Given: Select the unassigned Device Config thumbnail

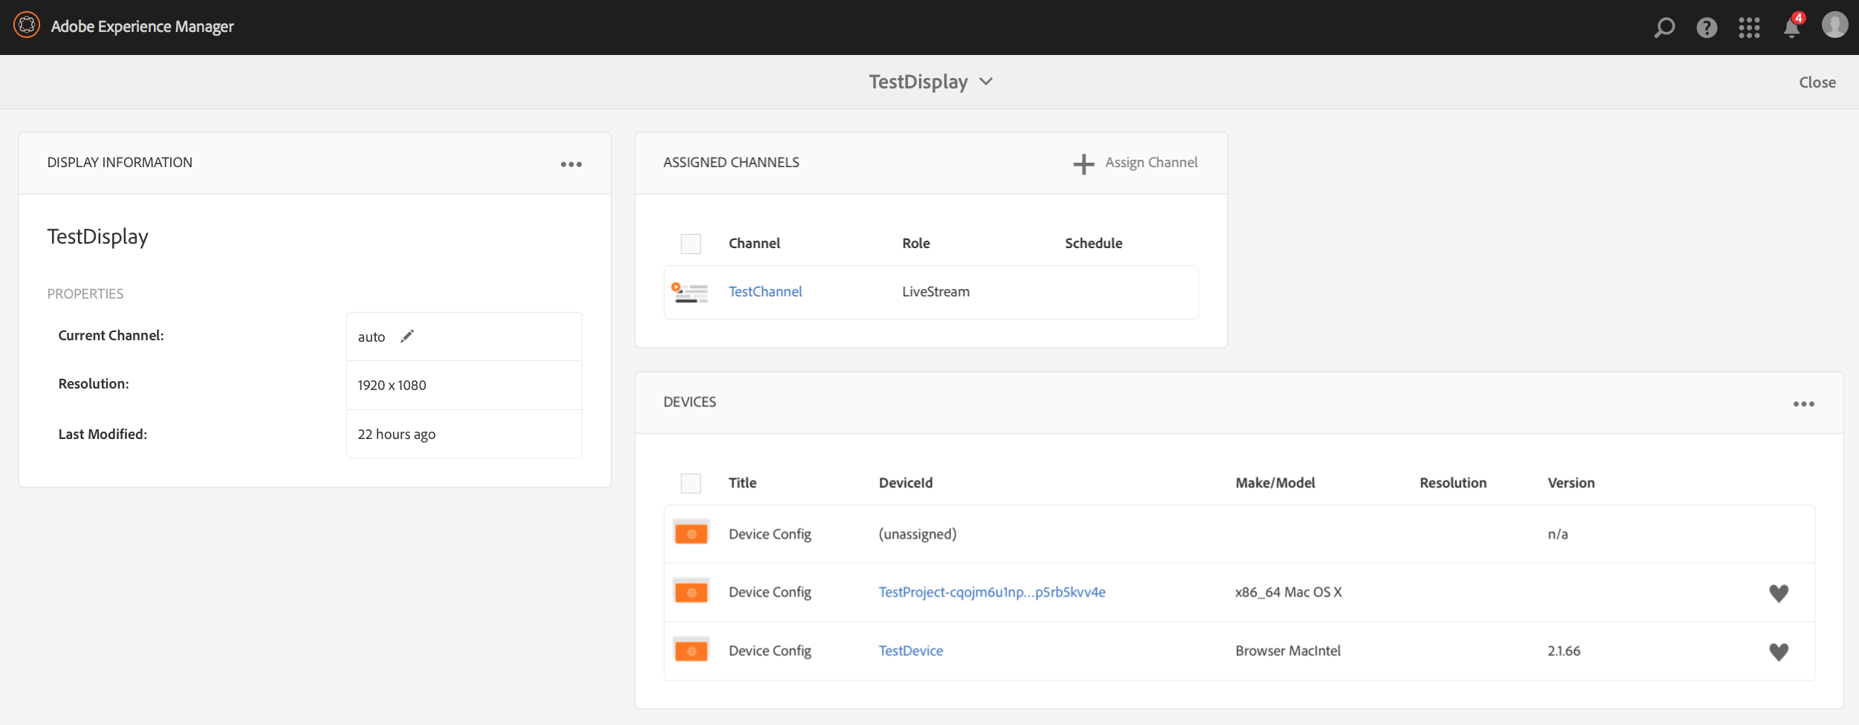Looking at the screenshot, I should click(x=691, y=533).
